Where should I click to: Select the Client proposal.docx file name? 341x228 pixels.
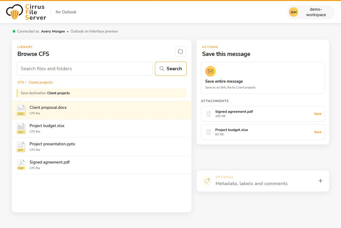[48, 108]
